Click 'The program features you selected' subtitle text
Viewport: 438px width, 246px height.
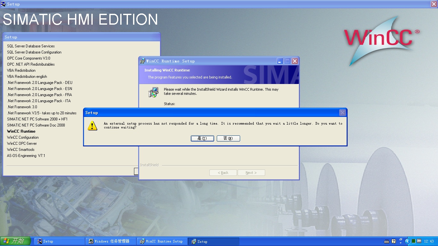click(x=190, y=77)
